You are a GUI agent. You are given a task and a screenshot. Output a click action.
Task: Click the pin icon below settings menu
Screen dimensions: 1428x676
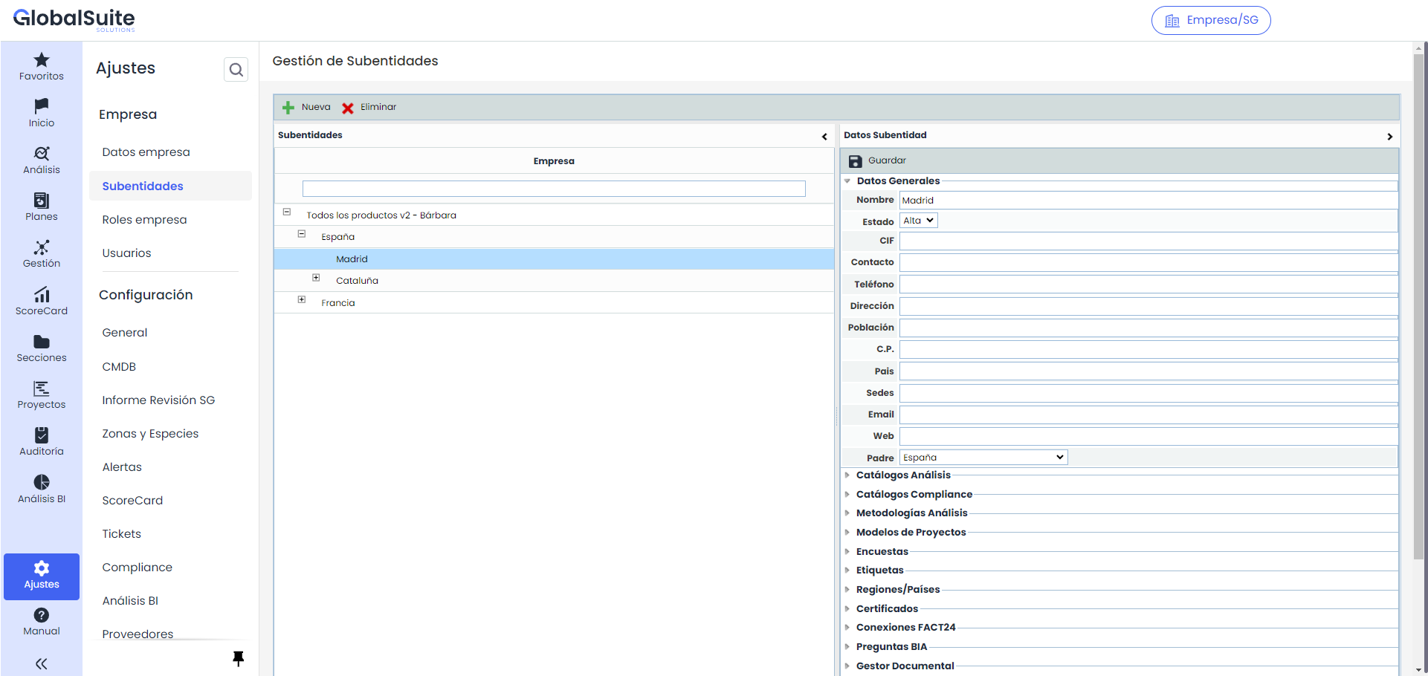[x=238, y=658]
